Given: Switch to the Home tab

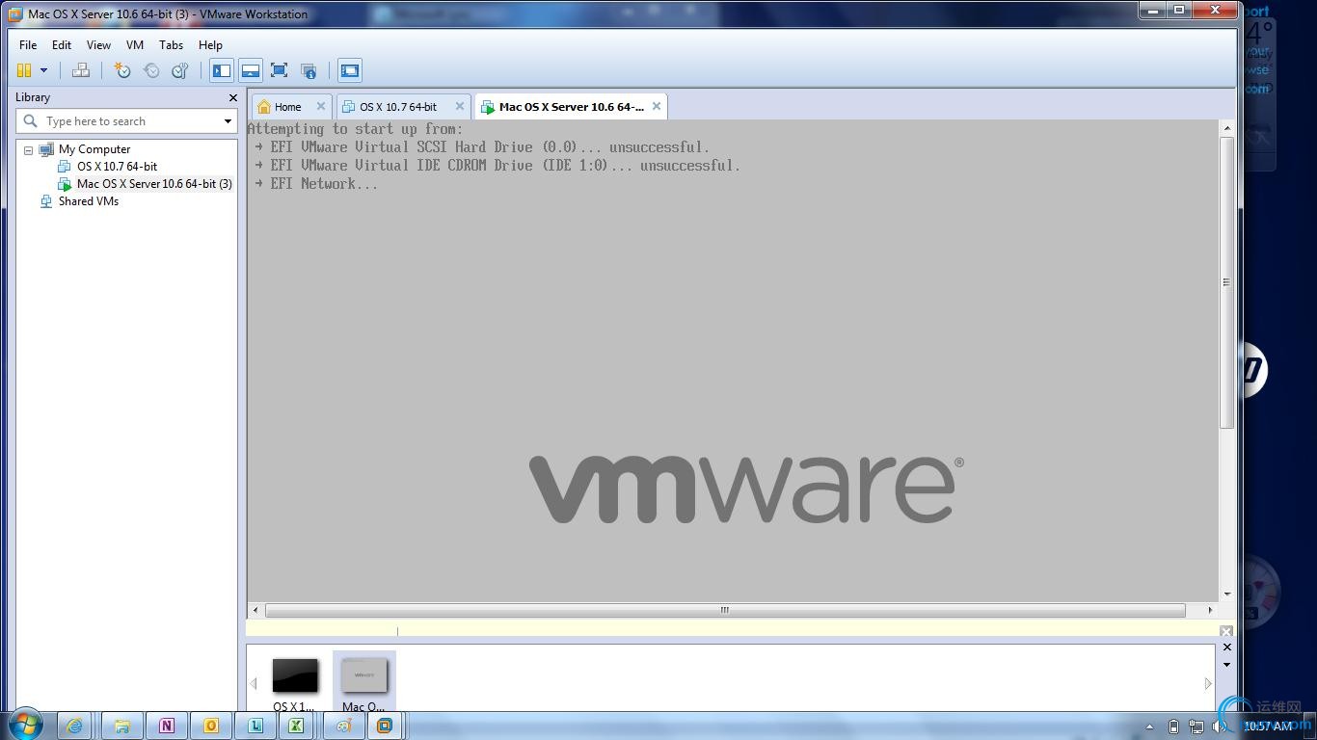Looking at the screenshot, I should (x=287, y=107).
